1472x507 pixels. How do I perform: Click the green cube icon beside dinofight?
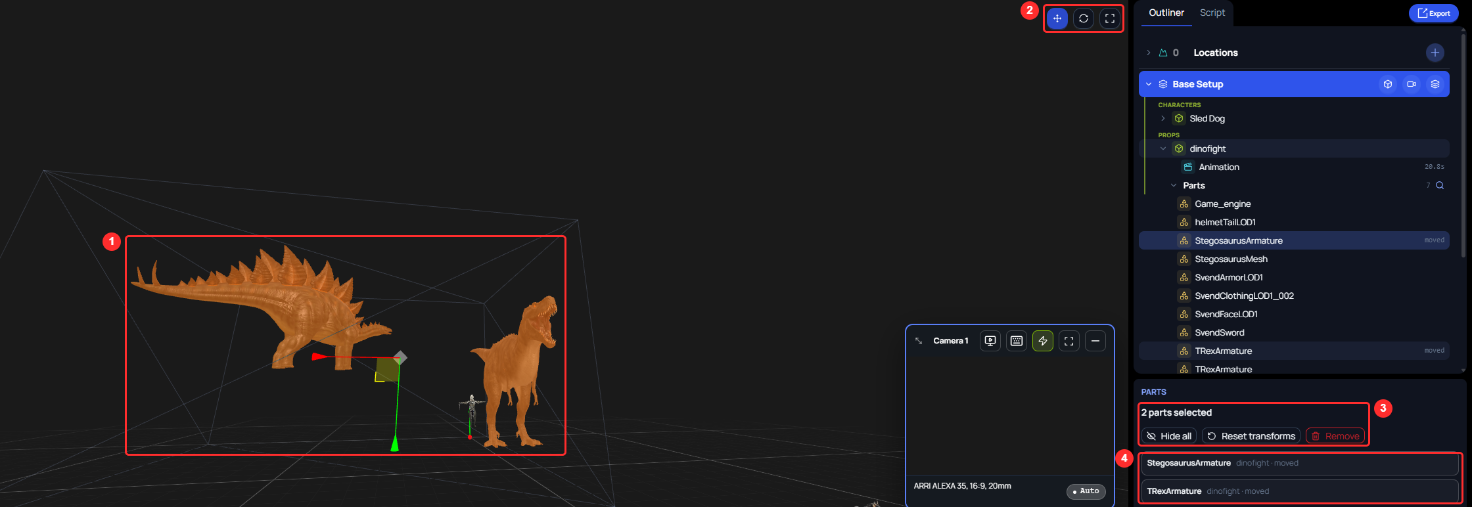pos(1179,148)
